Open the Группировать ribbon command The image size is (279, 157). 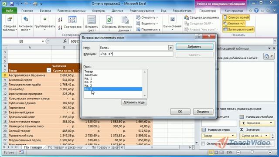click(x=44, y=24)
